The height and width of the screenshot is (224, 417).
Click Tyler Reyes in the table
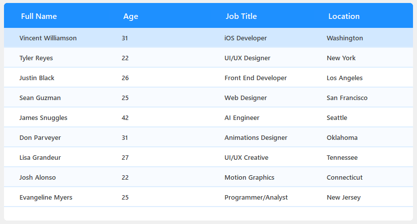[36, 58]
